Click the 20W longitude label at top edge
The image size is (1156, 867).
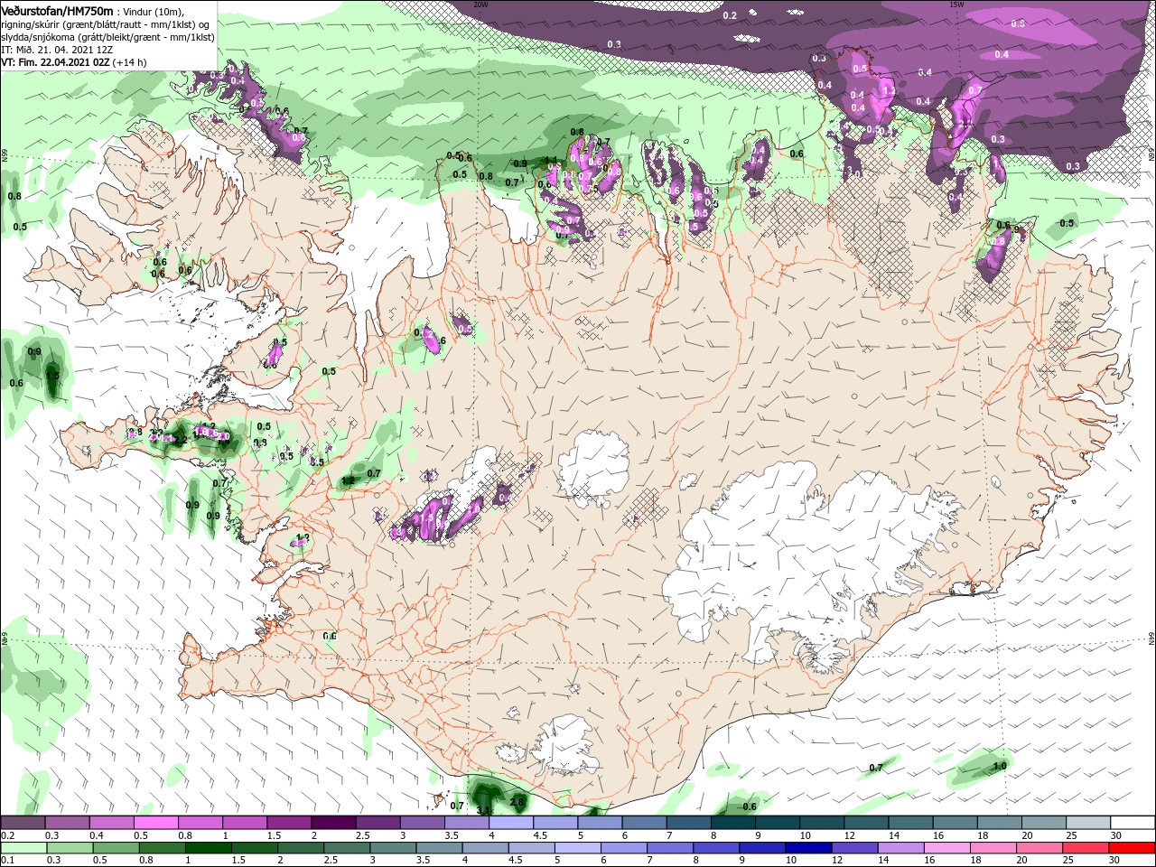481,5
